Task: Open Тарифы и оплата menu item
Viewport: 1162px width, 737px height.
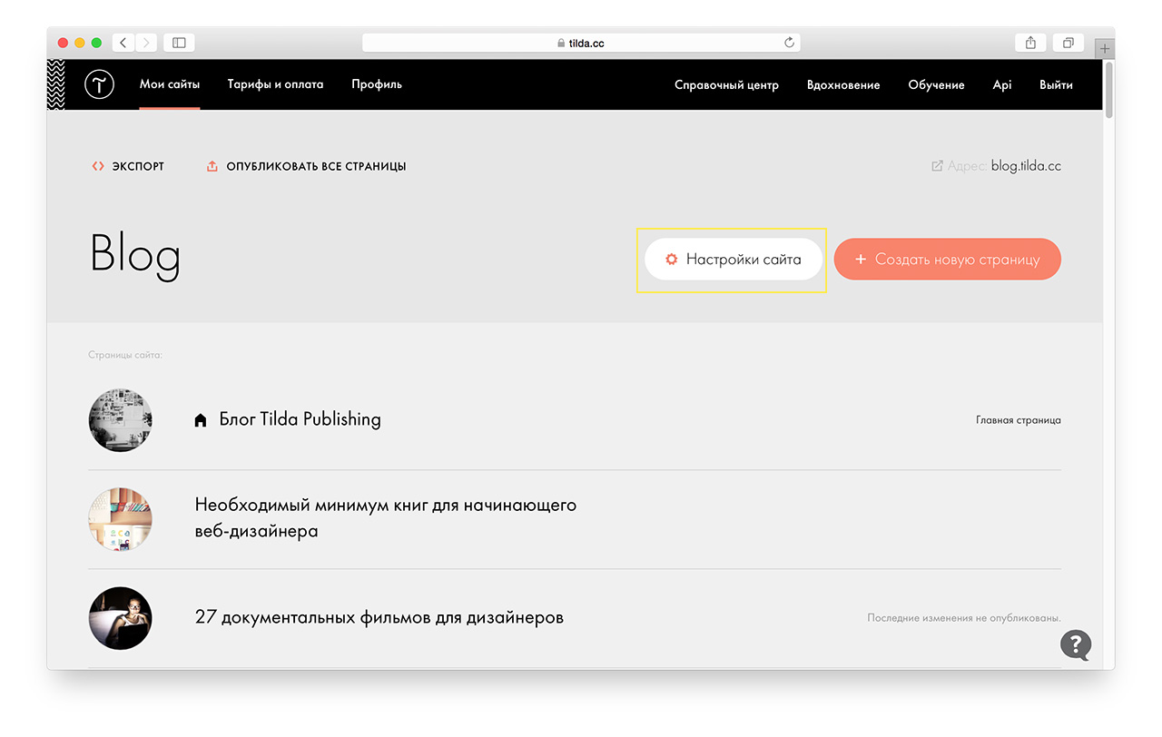Action: [x=275, y=84]
